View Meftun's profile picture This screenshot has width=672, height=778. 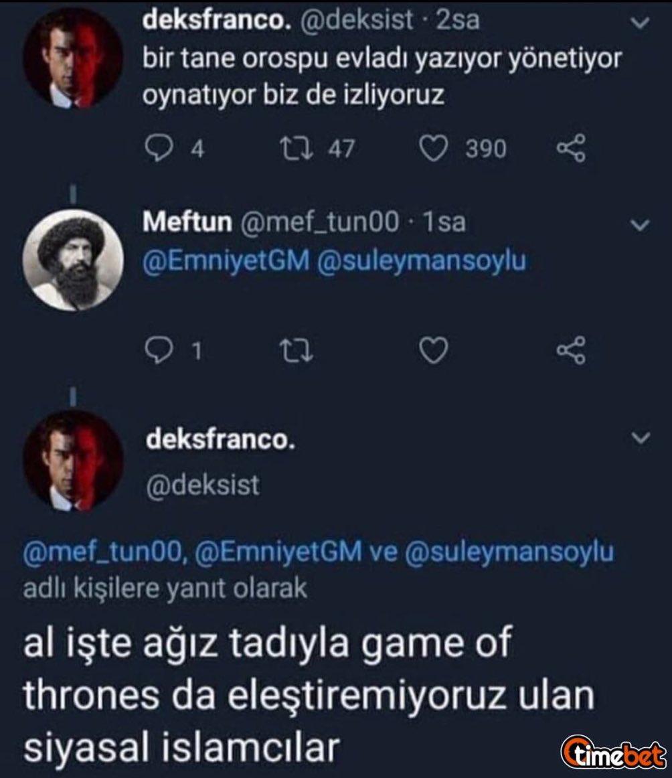72,262
